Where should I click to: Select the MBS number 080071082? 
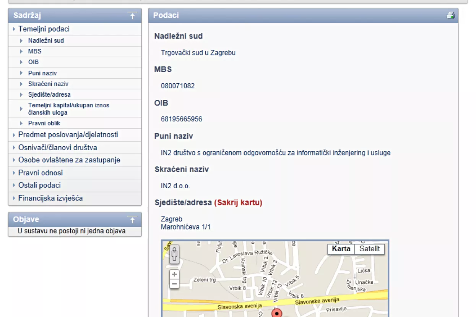click(178, 86)
